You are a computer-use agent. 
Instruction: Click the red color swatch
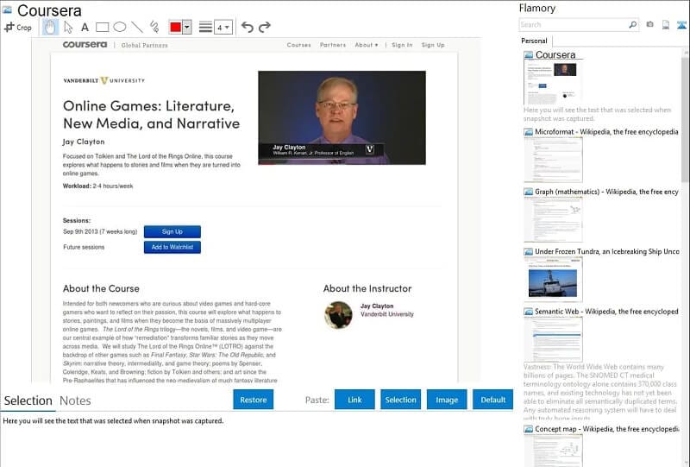pyautogui.click(x=176, y=28)
